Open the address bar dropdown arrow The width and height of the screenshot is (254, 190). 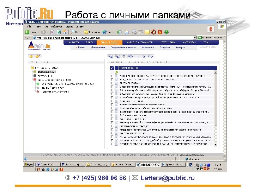(x=195, y=38)
